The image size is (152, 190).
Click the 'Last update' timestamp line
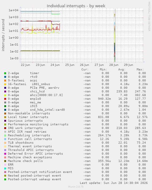(114, 183)
